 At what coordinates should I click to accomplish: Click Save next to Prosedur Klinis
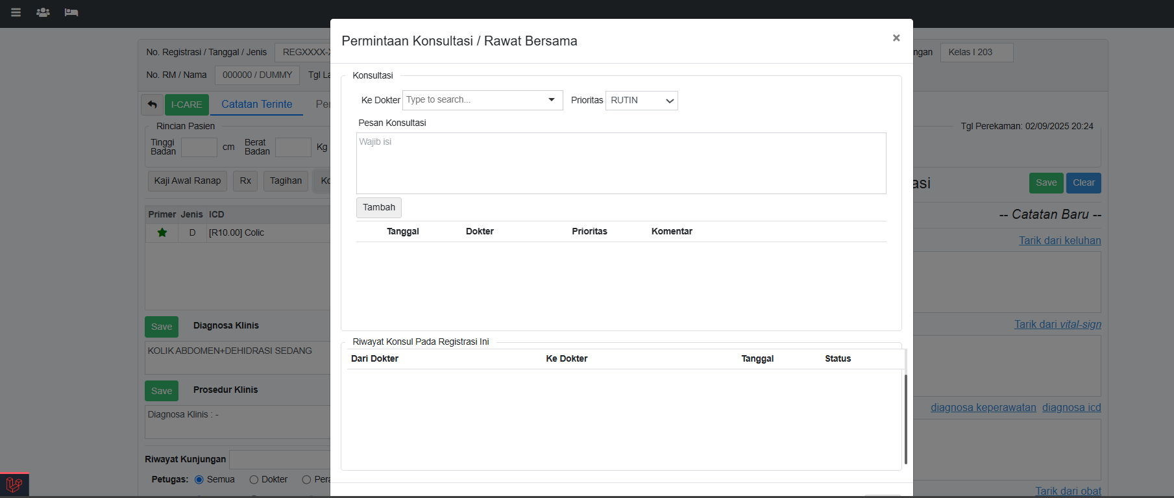pos(162,391)
